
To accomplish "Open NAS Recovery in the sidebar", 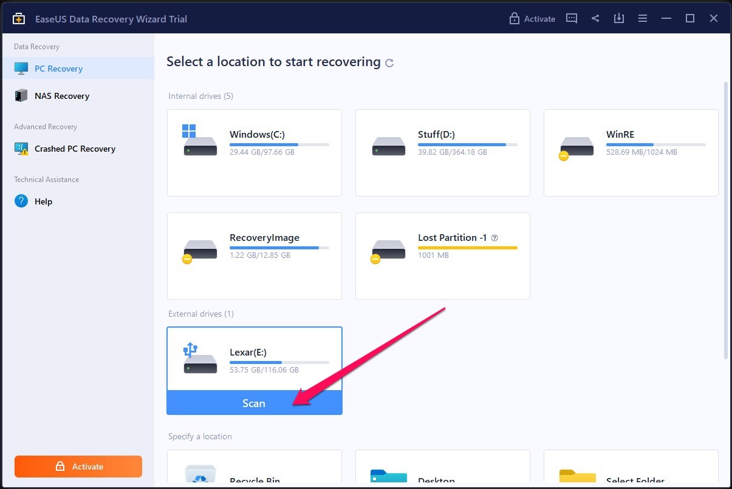I will (x=77, y=96).
